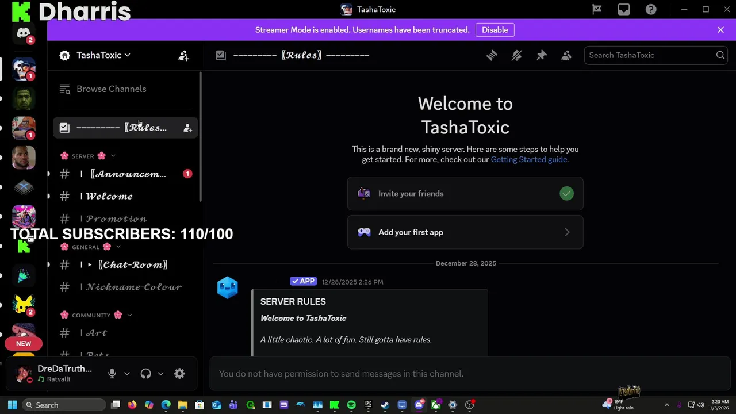Open the Pikachu avatar server

pos(24,305)
